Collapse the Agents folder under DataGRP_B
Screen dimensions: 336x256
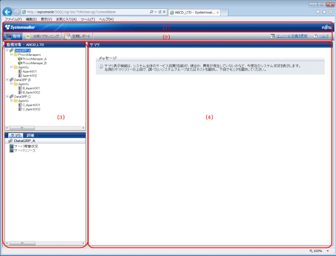coord(11,84)
